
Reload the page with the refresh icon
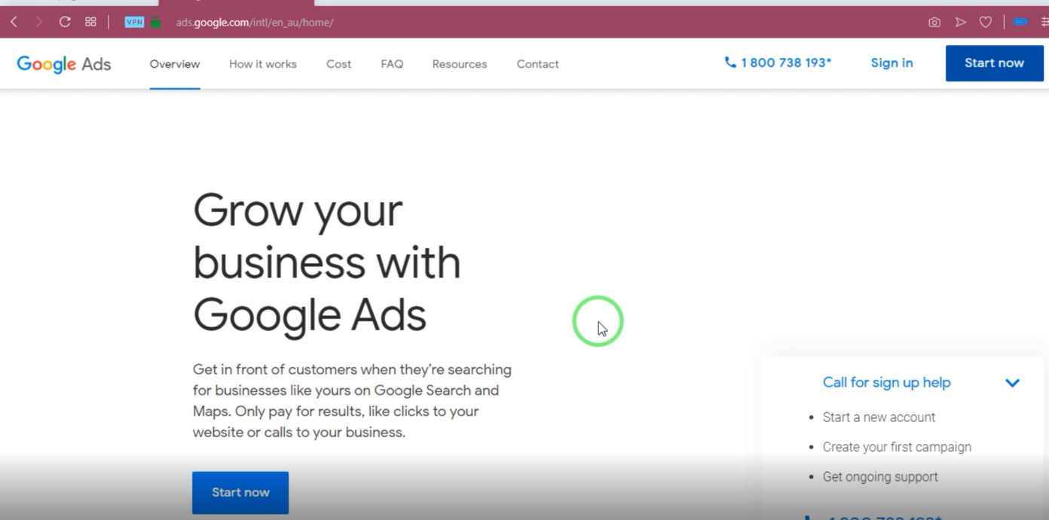pyautogui.click(x=65, y=22)
